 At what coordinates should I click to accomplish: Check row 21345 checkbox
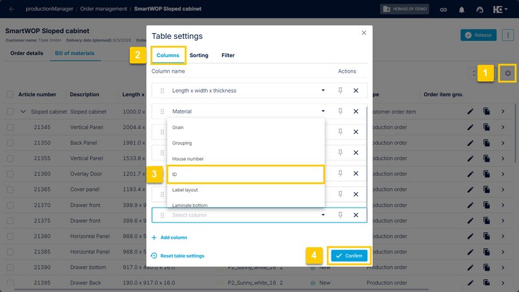tap(10, 127)
